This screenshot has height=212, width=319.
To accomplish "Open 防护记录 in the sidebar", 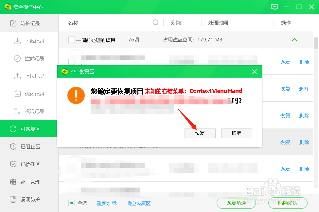I will [x=29, y=23].
